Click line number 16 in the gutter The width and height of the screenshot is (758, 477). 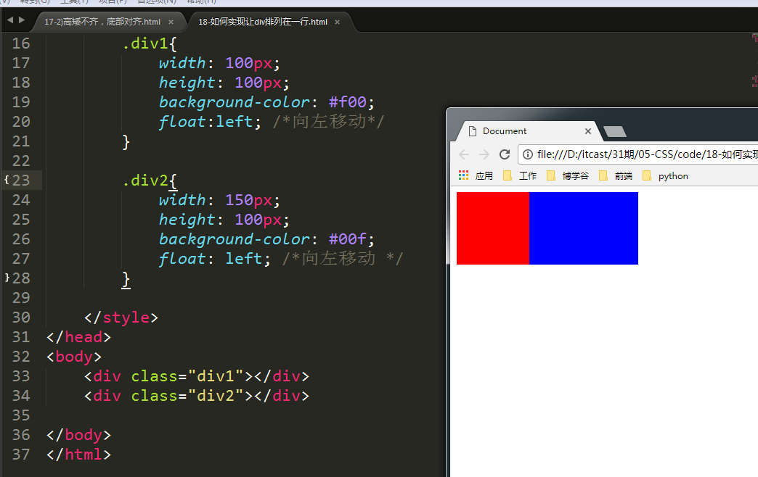click(x=21, y=43)
